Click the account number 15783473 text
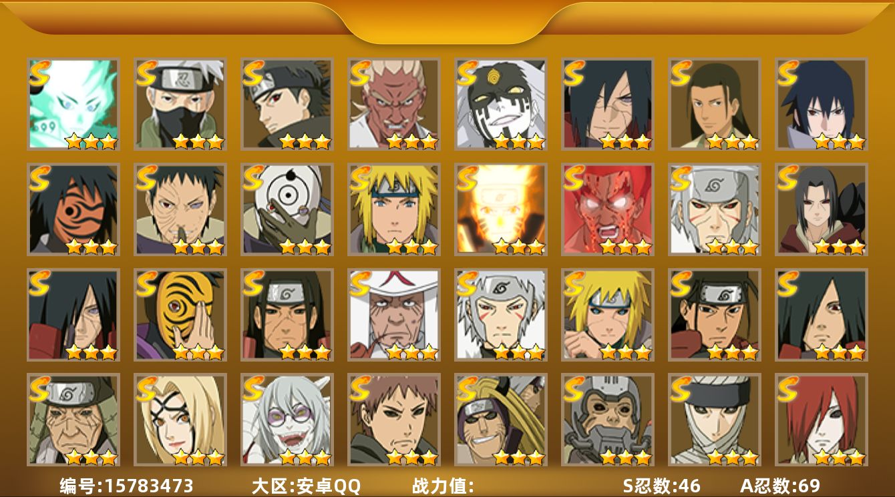 pyautogui.click(x=148, y=486)
